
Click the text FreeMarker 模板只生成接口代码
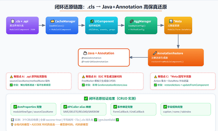pos(99,81)
